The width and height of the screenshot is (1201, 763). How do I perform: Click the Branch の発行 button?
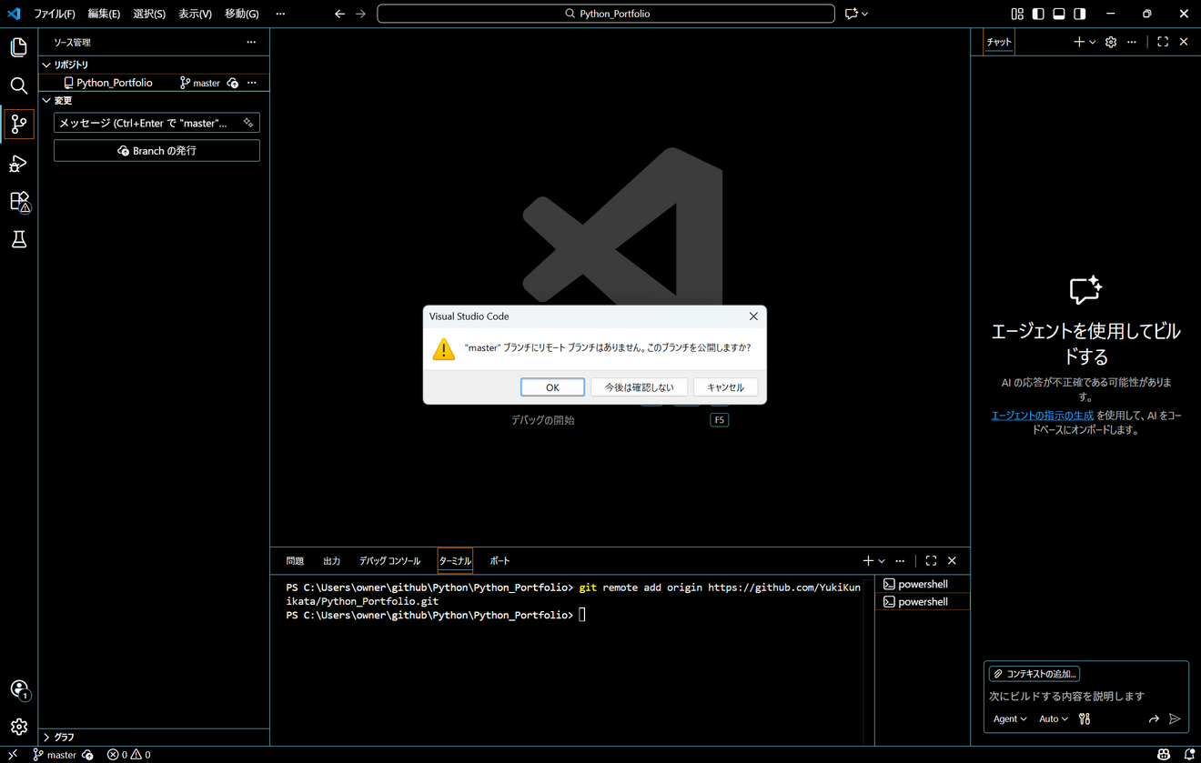[156, 150]
